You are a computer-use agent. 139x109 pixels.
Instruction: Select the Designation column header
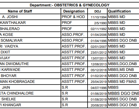74,11
